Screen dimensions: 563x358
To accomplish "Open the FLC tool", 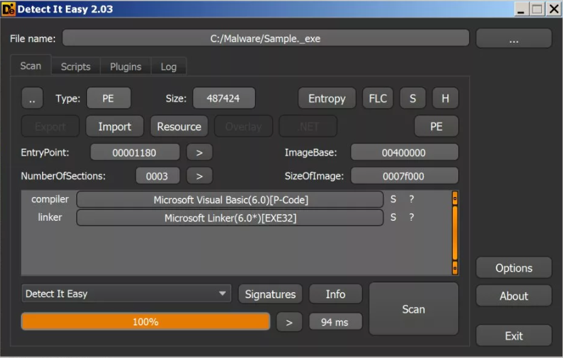I will (378, 99).
